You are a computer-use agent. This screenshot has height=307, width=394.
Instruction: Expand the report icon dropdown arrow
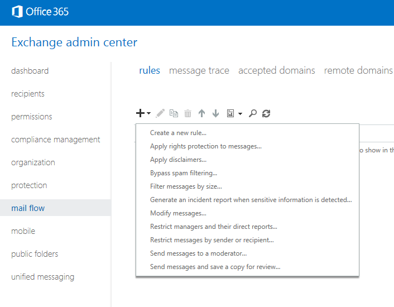pyautogui.click(x=240, y=113)
